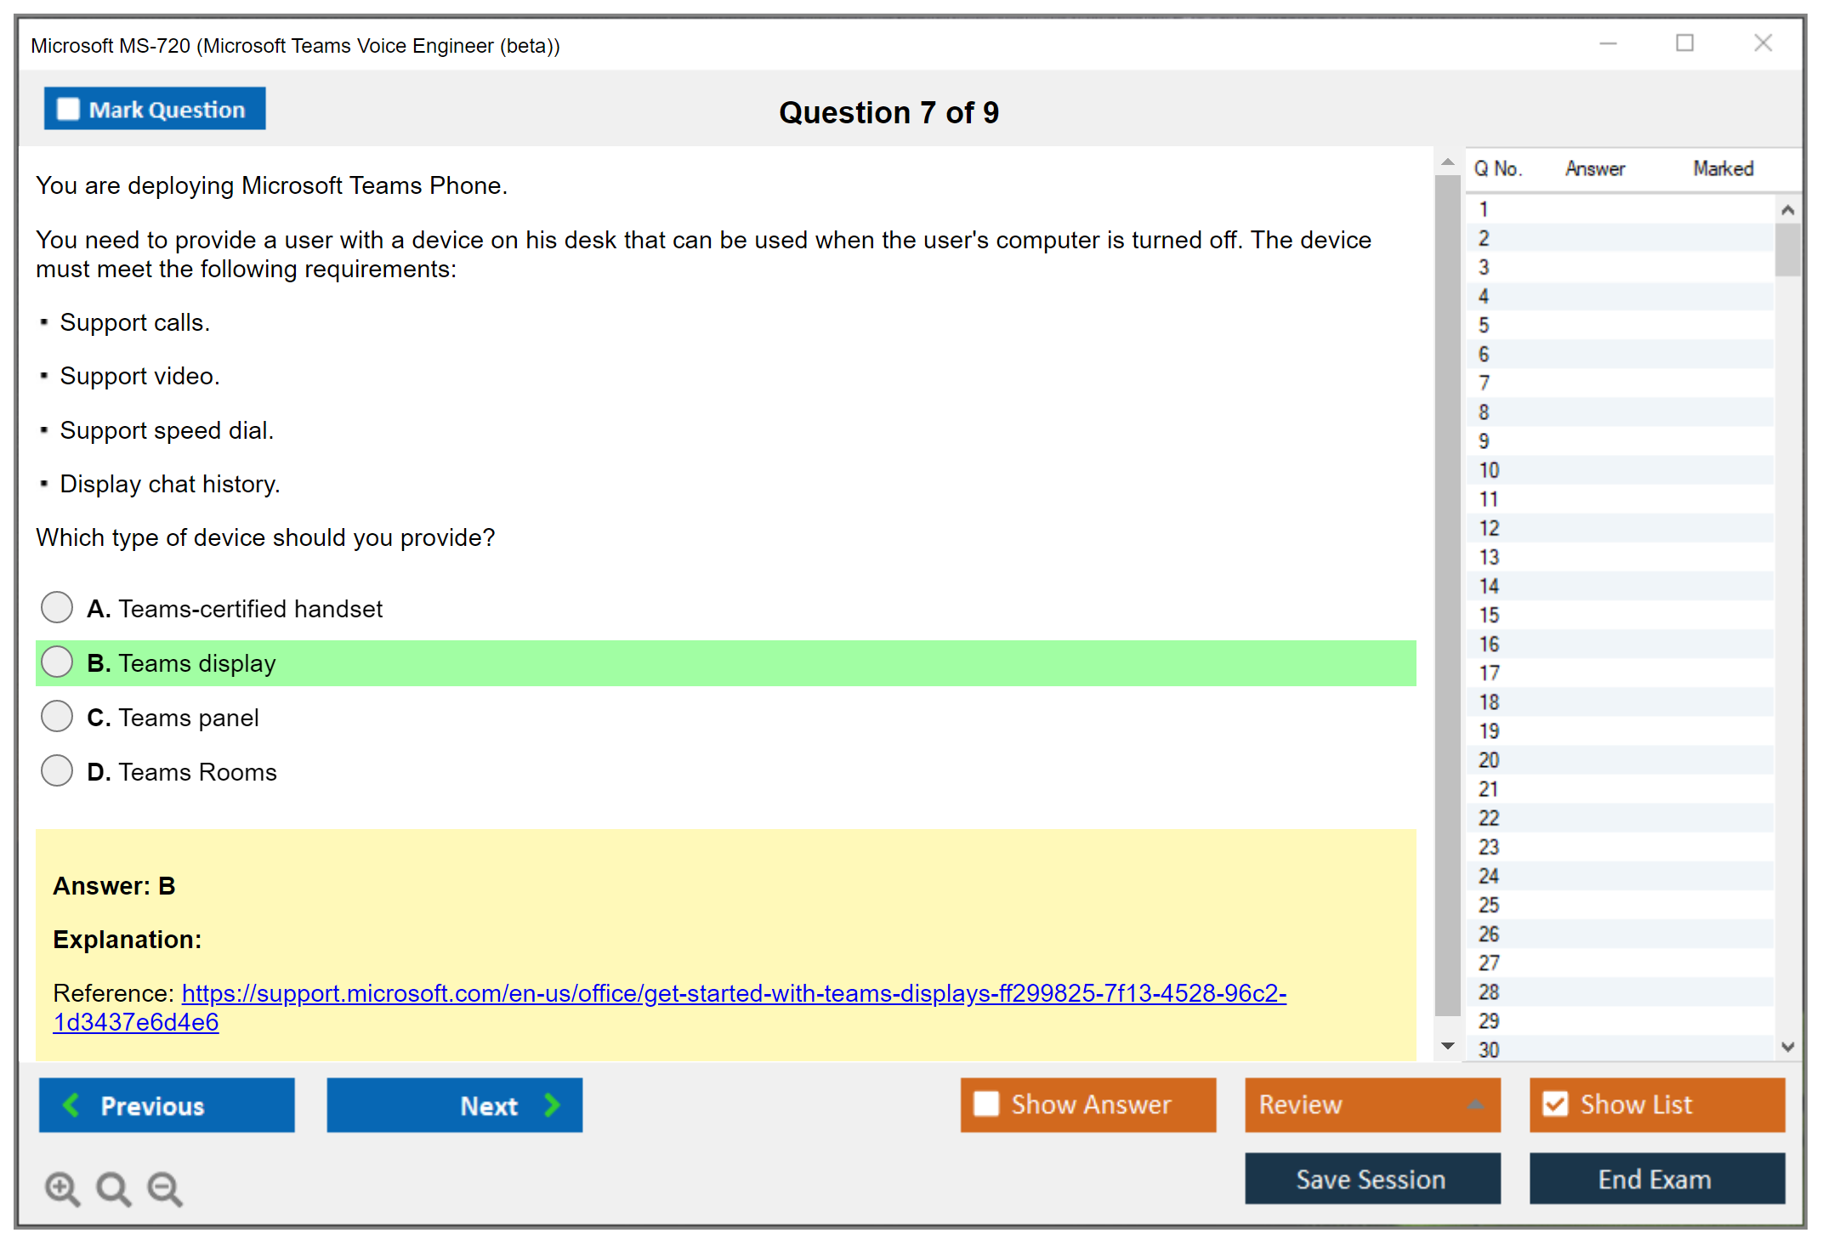
Task: Click the question list scrollbar thumb
Action: coord(1787,250)
